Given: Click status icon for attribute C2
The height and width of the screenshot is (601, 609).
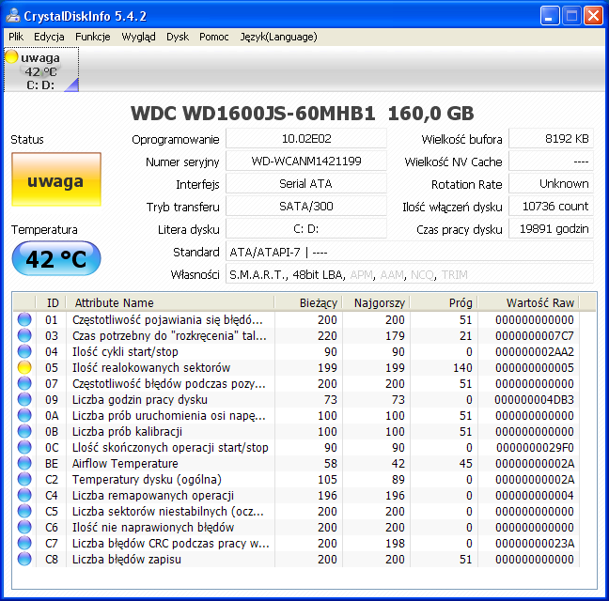Looking at the screenshot, I should (24, 479).
